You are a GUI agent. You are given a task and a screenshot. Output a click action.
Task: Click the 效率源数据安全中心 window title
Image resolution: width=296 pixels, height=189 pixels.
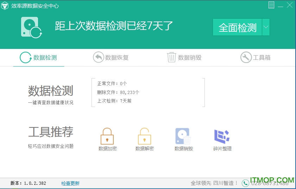[35, 6]
